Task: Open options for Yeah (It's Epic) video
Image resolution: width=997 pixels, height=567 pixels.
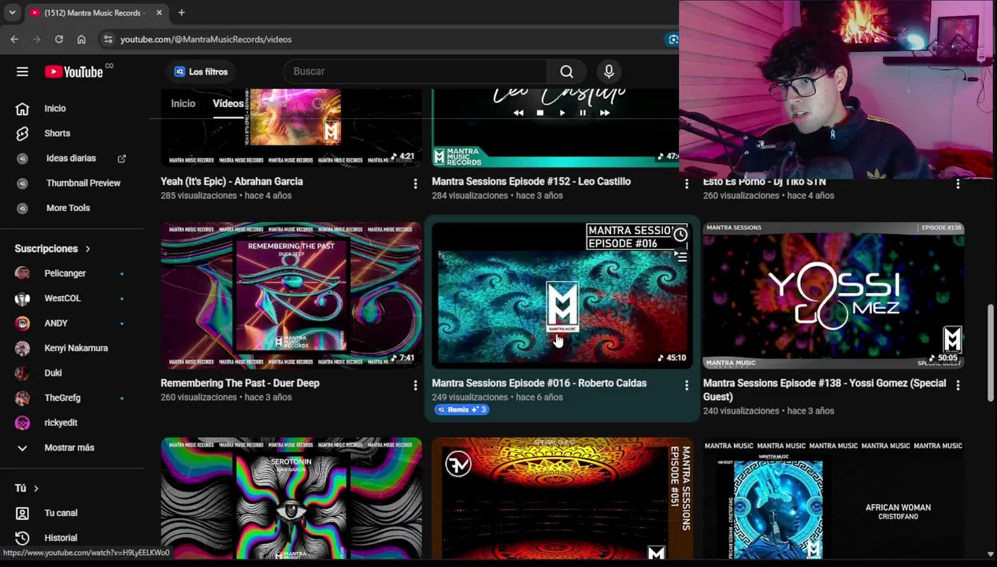Action: point(415,183)
